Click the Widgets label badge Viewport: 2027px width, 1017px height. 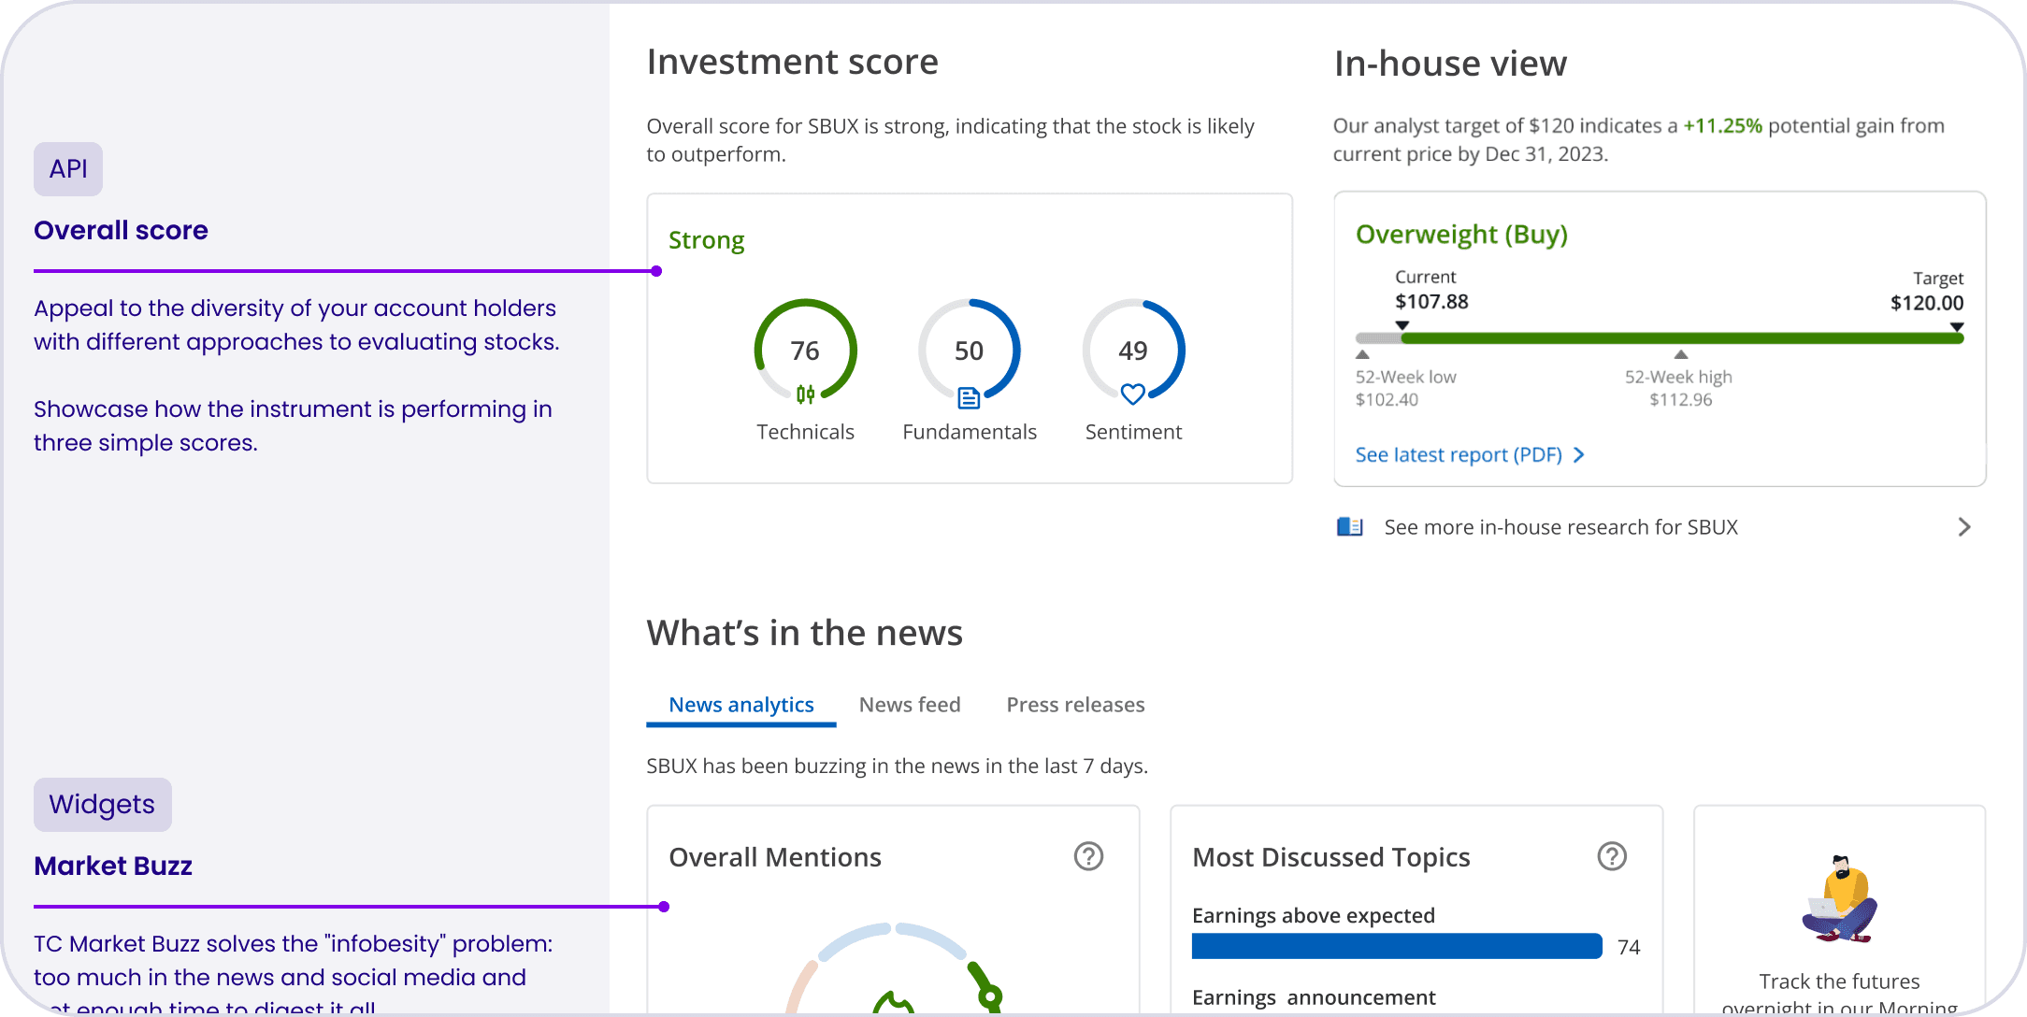(x=102, y=804)
